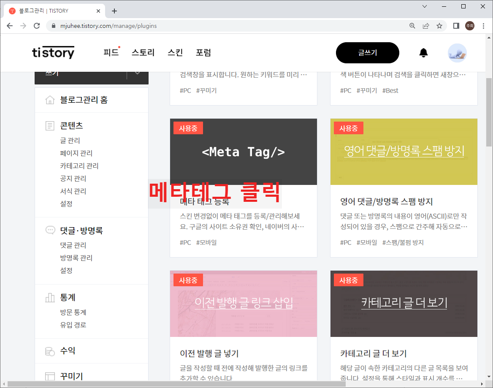This screenshot has width=493, height=388.
Task: Click the 댓글·방명록 speech bubble icon
Action: 50,230
